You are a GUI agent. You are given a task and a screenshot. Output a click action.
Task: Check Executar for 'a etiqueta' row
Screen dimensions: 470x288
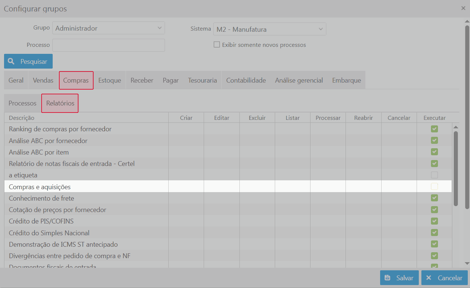click(435, 175)
